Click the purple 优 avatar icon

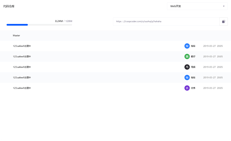point(187,88)
